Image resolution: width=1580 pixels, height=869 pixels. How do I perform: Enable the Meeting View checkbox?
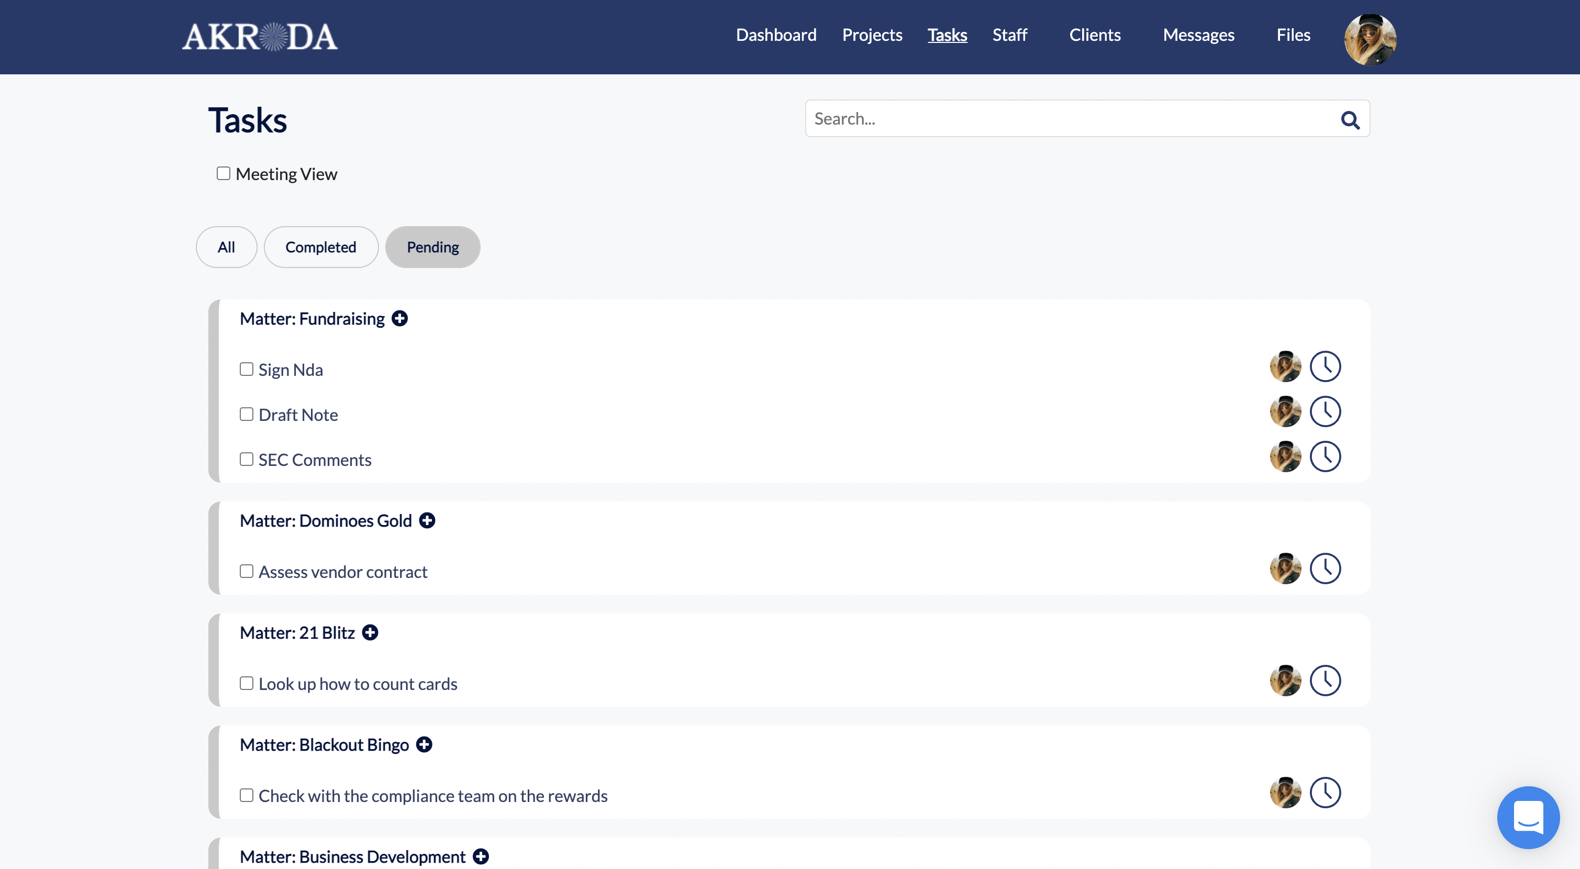pos(223,174)
